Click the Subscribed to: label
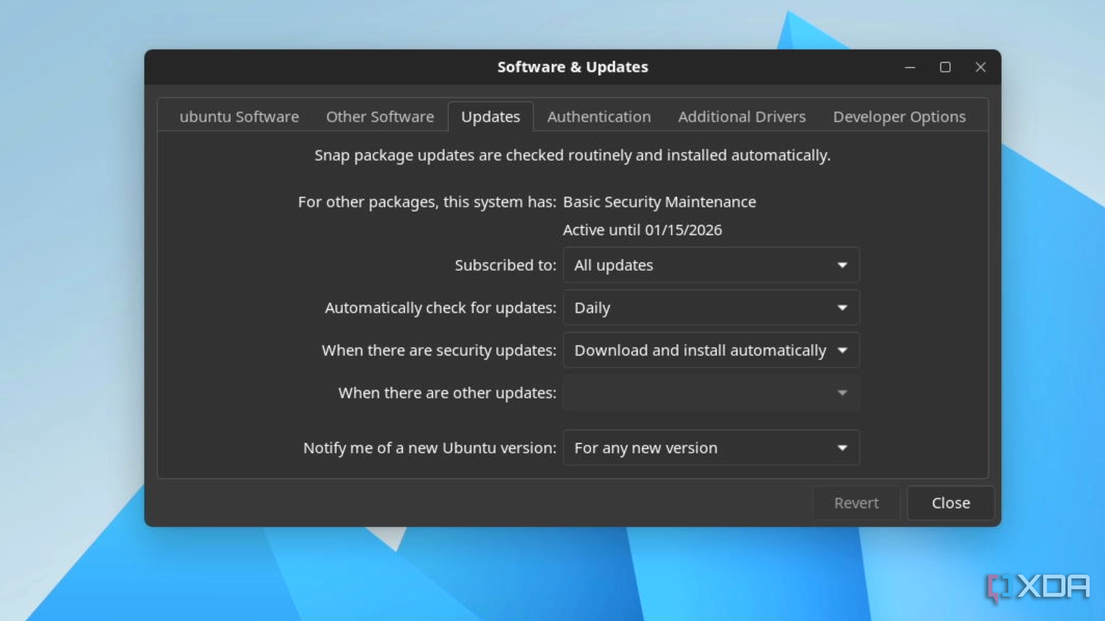 point(506,265)
